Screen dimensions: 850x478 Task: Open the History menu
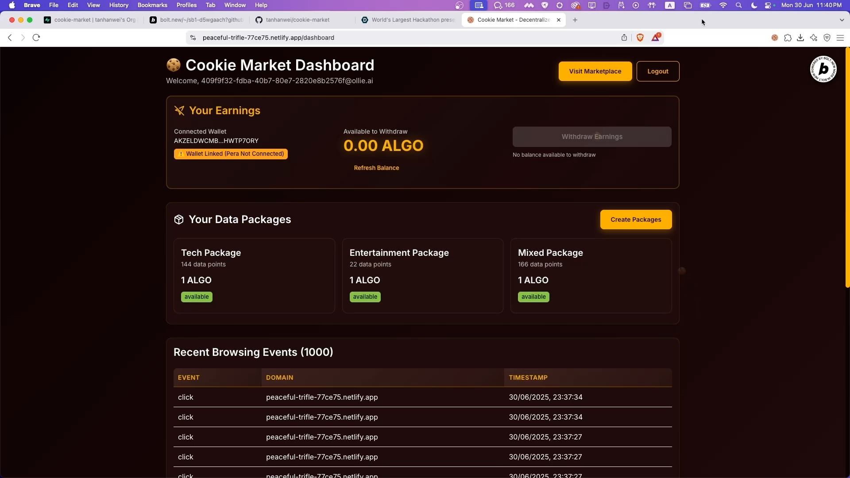119,5
